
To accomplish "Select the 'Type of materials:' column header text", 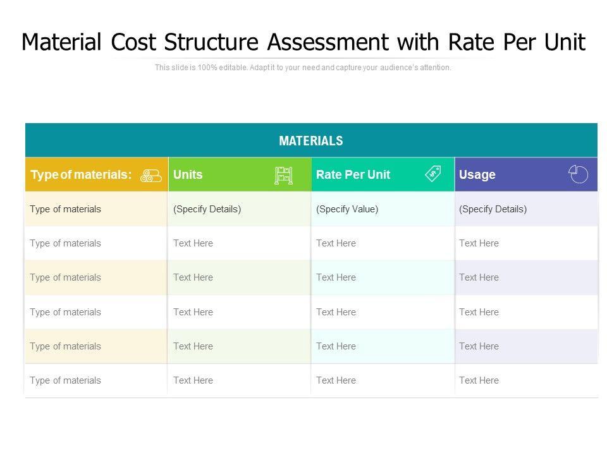I will coord(81,175).
